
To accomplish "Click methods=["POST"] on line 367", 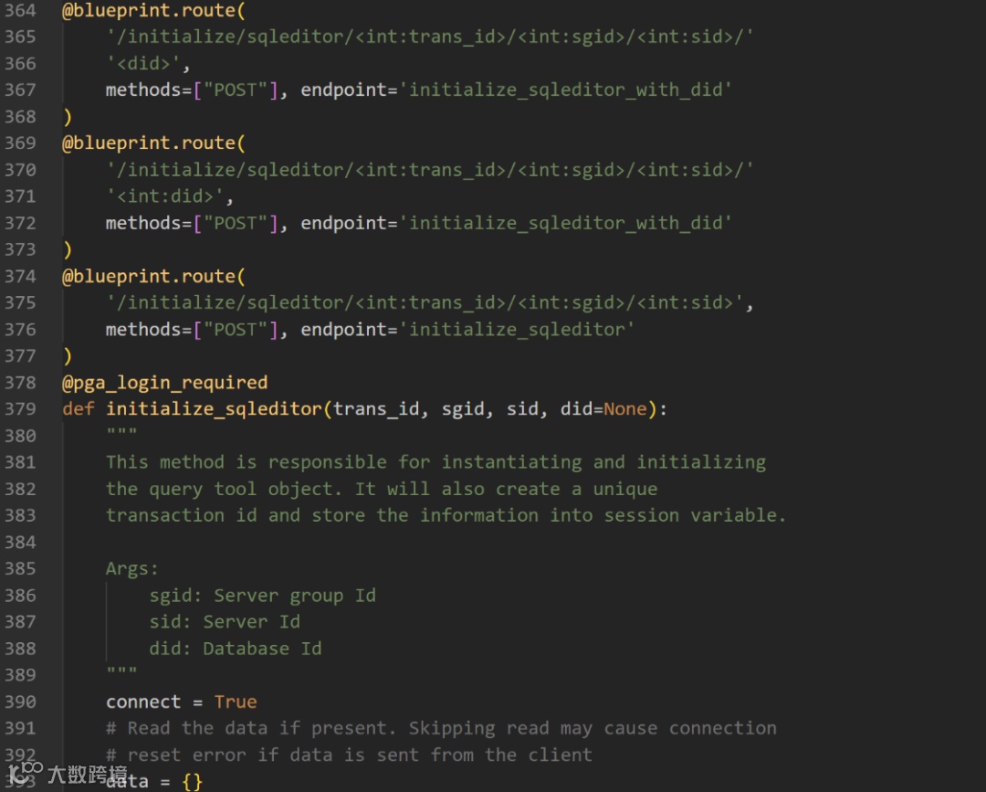I will click(x=192, y=90).
